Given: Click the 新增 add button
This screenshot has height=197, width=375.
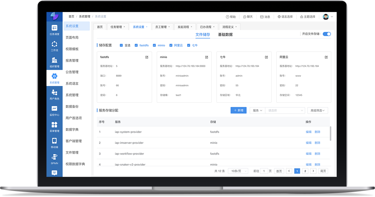Looking at the screenshot, I should click(x=238, y=110).
